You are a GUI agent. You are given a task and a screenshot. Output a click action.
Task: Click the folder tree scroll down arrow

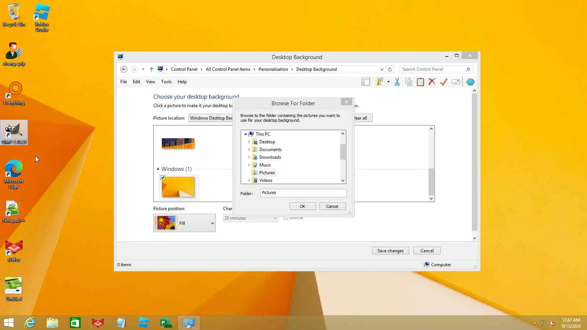pyautogui.click(x=343, y=180)
